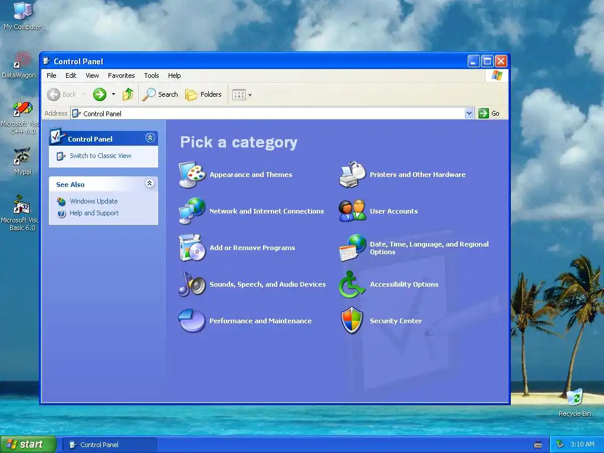Click User Accounts label
Screen dimensions: 604x453
click(393, 211)
